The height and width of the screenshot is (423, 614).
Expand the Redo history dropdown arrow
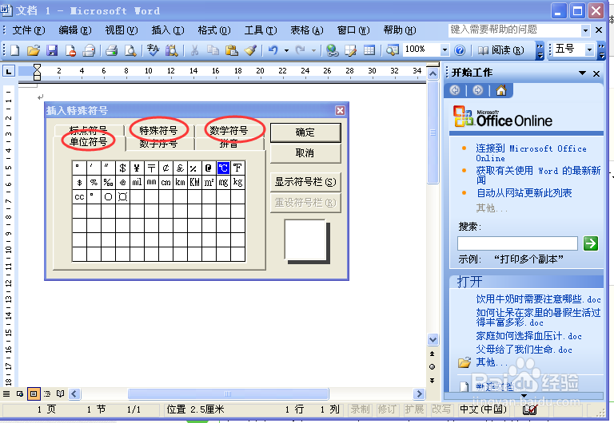313,50
